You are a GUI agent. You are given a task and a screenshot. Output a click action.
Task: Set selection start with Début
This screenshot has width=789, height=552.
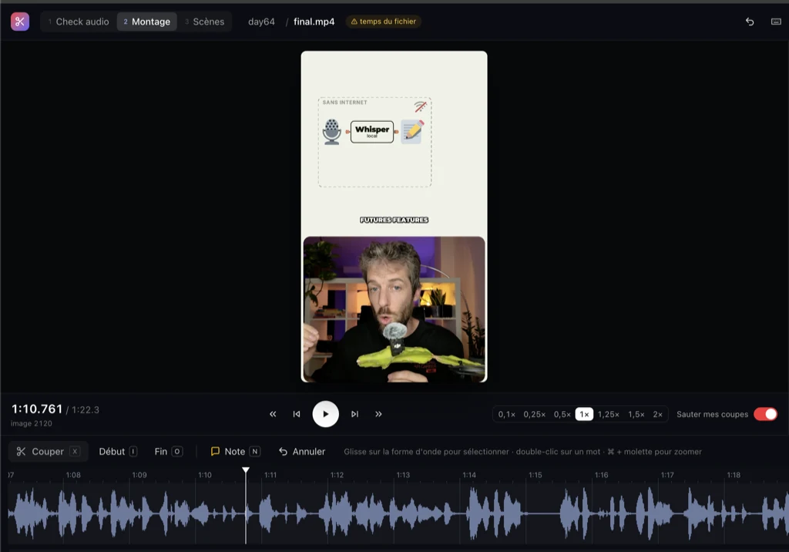click(x=118, y=451)
